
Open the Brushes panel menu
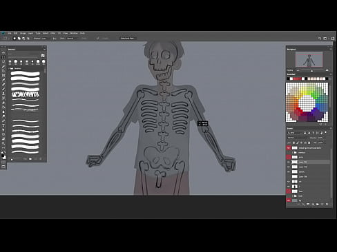point(44,50)
